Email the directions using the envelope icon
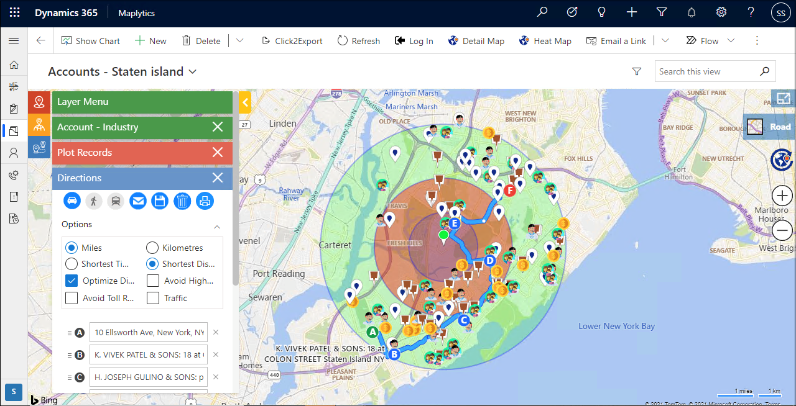 point(137,201)
